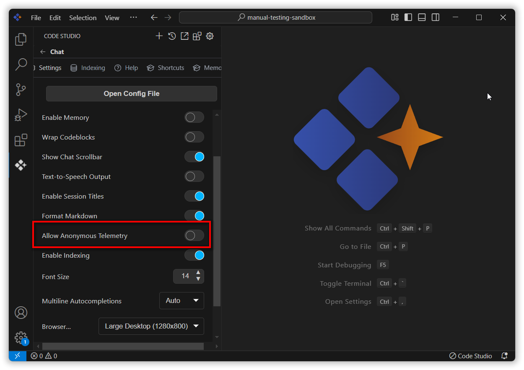Click the "Multiline Autocompletions" label
The width and height of the screenshot is (524, 370).
click(82, 301)
